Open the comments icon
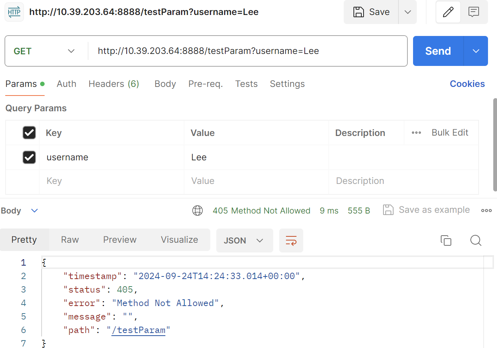Screen dimensions: 497x348 point(474,12)
